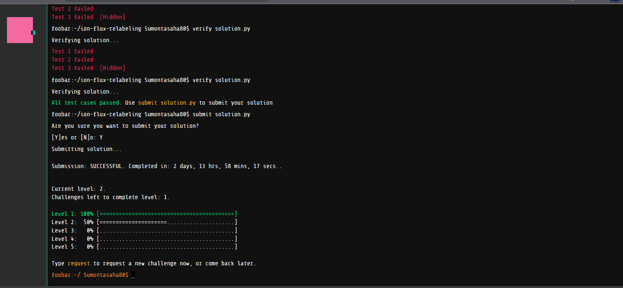
Task: Click the "Submission: SUCCESSFUL" completion line
Action: tap(167, 166)
